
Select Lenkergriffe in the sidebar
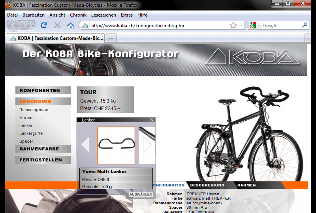31,133
